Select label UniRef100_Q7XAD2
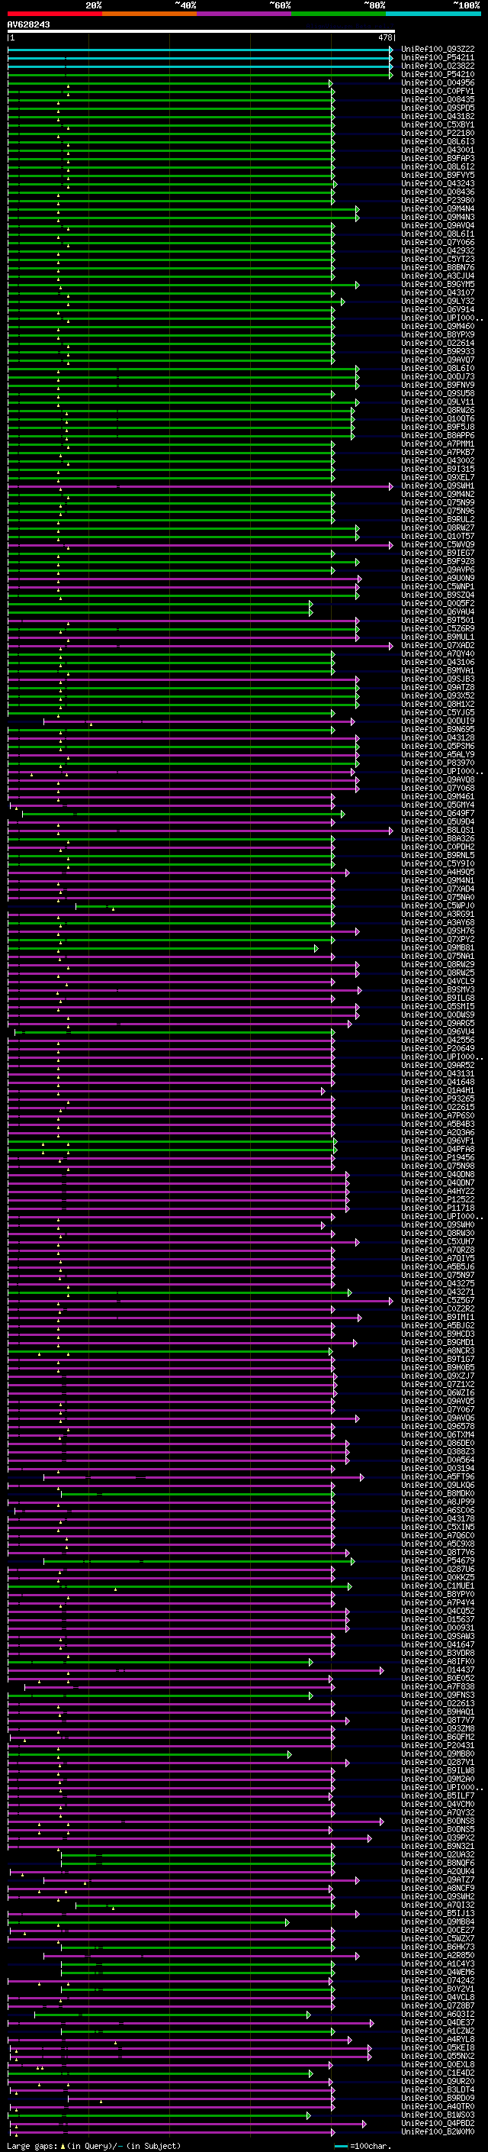This screenshot has height=2152, width=488. [x=438, y=645]
